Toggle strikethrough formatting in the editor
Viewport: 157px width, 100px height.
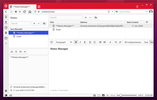[85, 42]
